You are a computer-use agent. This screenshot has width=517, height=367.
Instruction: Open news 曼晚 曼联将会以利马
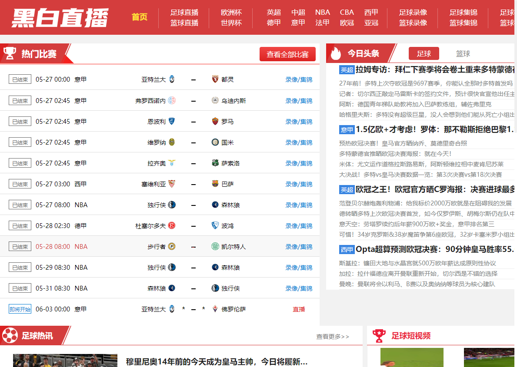(417, 284)
